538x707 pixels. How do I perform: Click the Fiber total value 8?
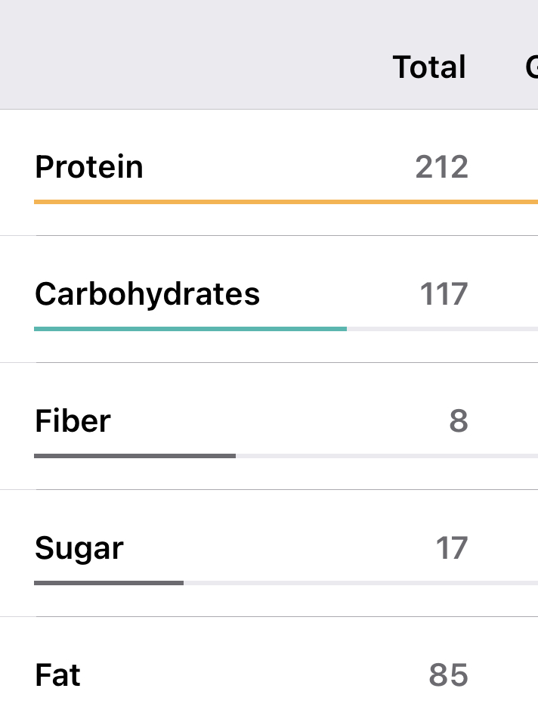point(458,421)
